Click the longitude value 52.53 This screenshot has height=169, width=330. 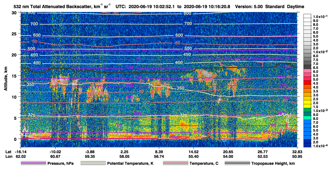[x=262, y=157]
